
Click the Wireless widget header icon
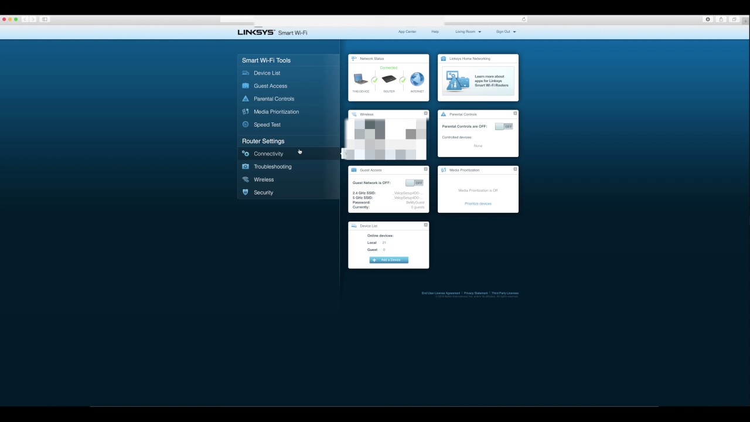pos(354,114)
